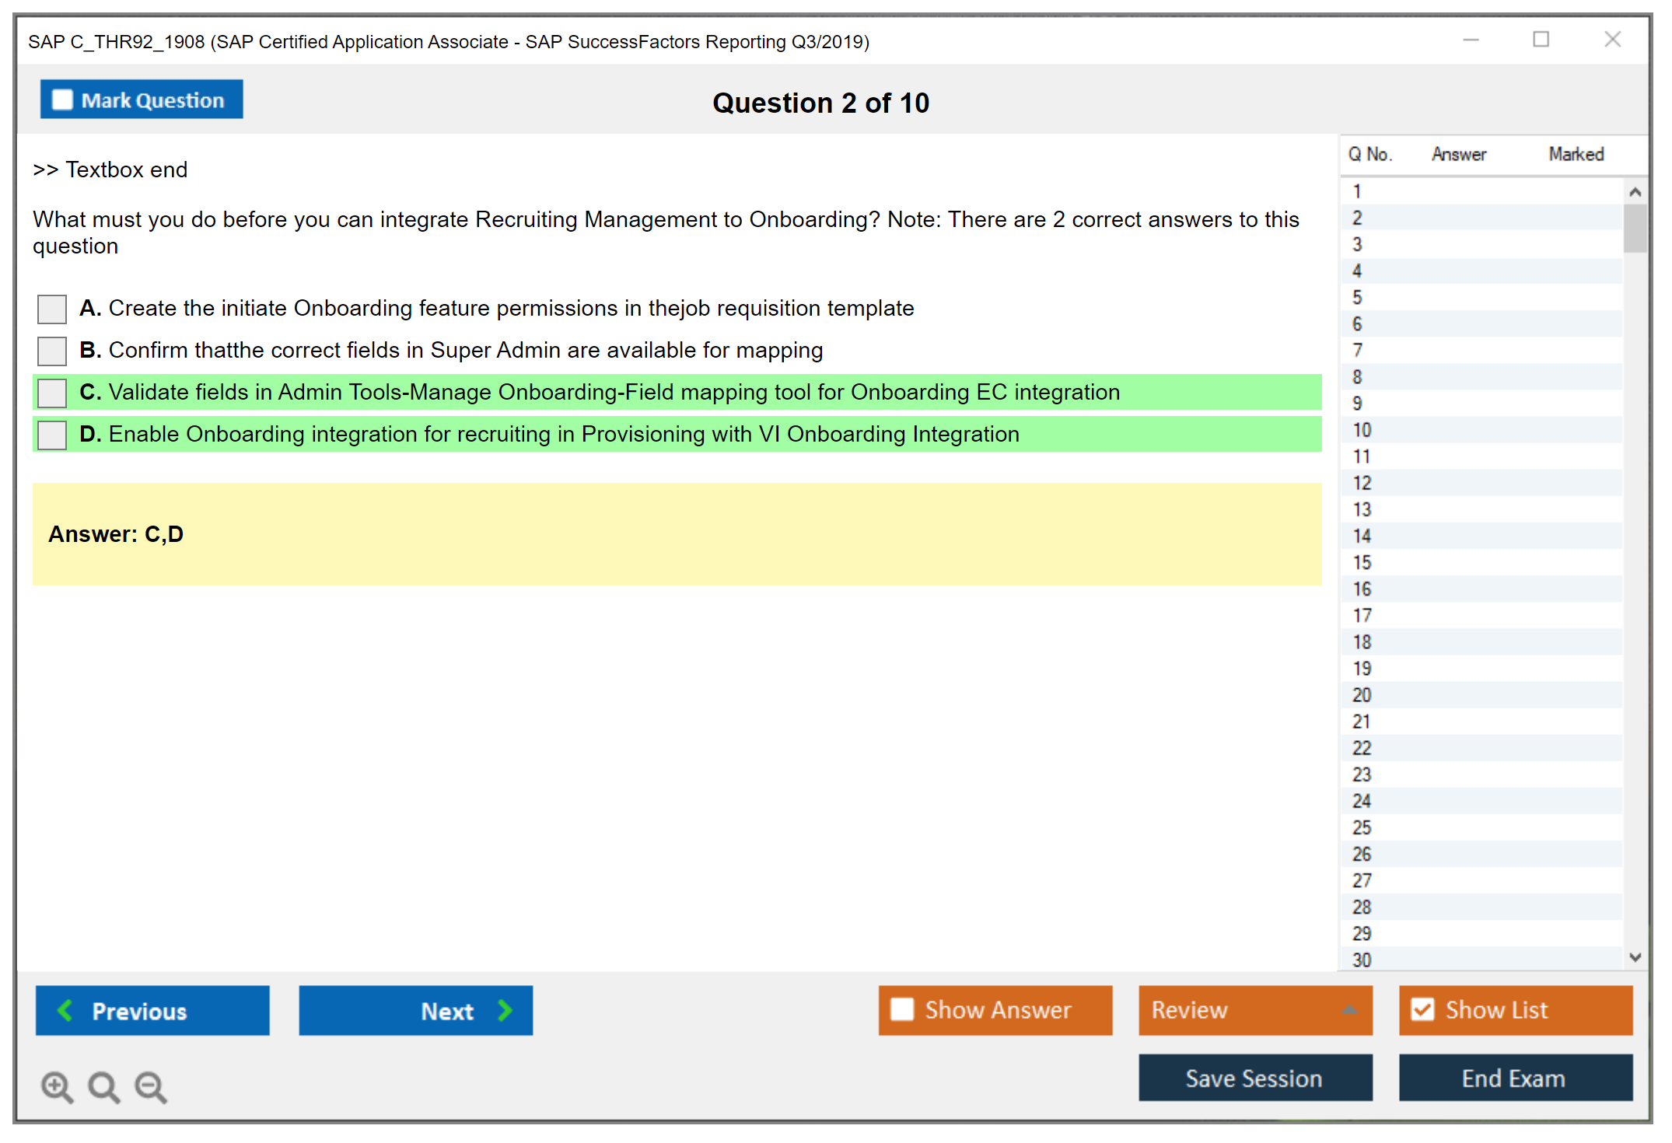Check answer option A checkbox
The width and height of the screenshot is (1672, 1143).
pyautogui.click(x=52, y=309)
